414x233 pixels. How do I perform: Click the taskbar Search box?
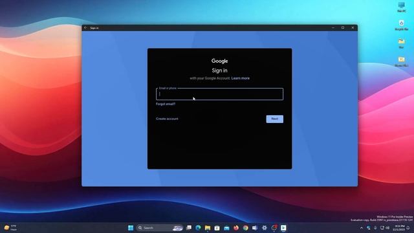[160, 228]
